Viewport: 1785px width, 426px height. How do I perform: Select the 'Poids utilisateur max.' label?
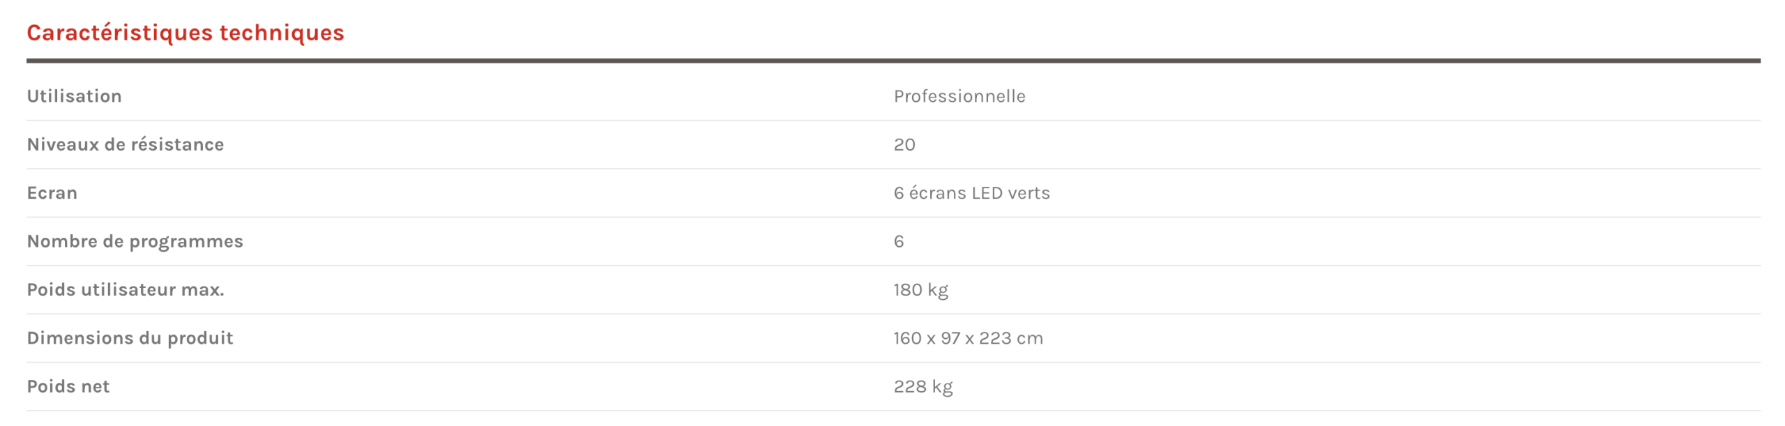tap(126, 289)
